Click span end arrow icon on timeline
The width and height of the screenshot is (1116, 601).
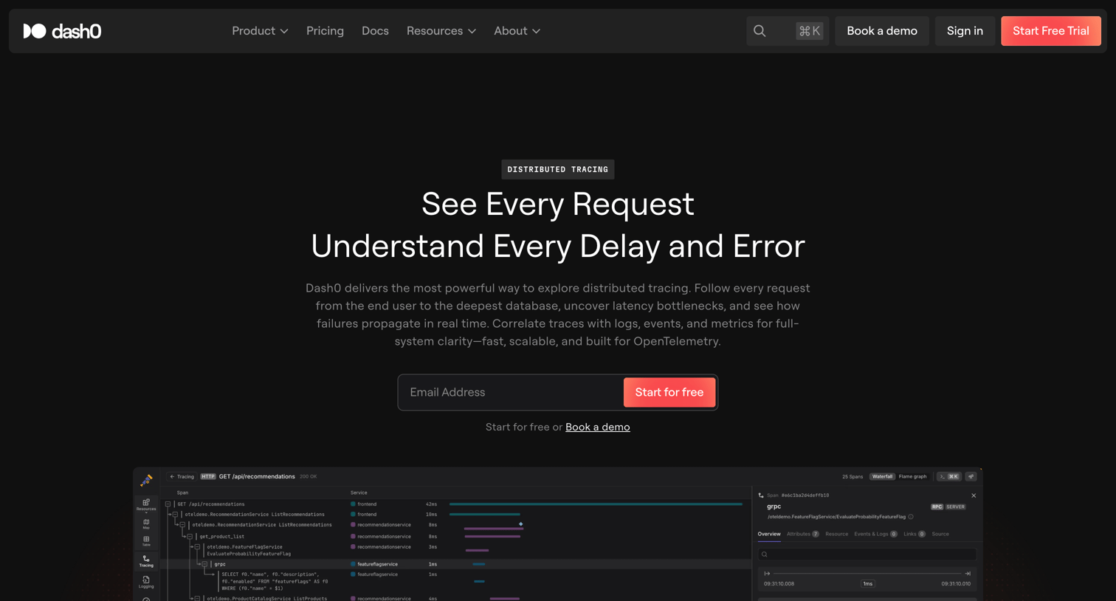968,574
